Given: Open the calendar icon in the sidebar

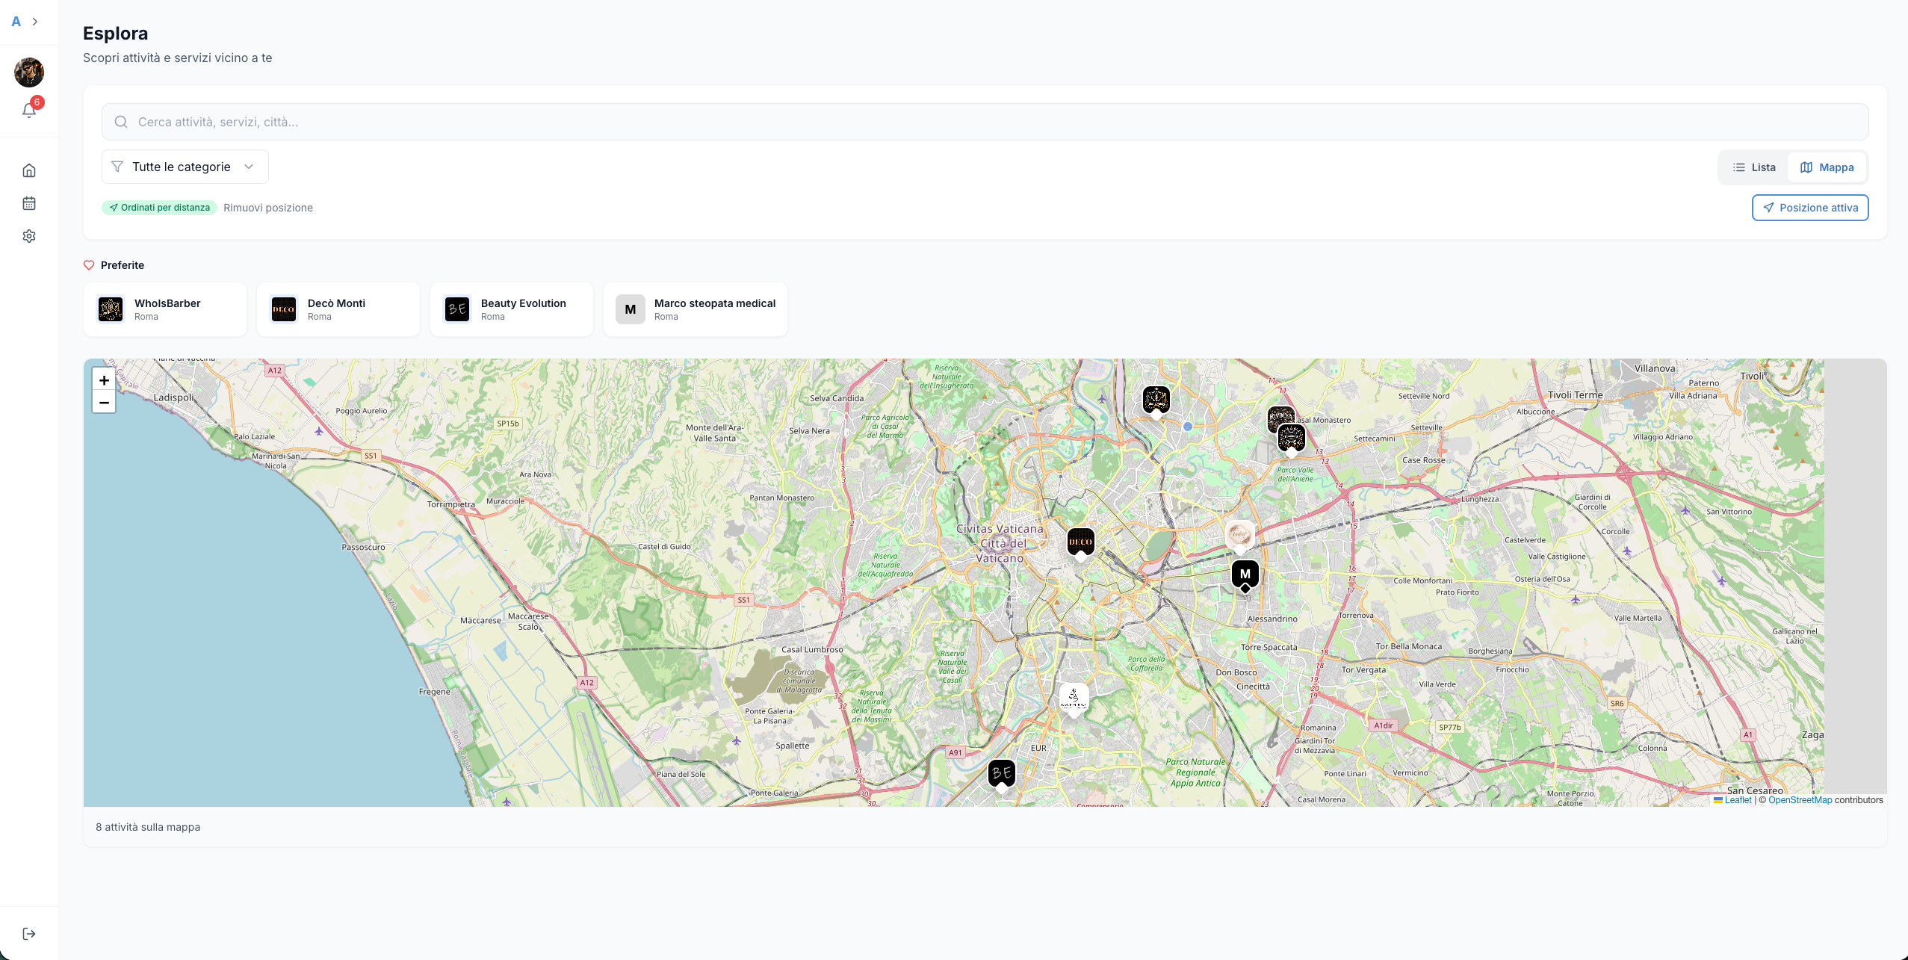Looking at the screenshot, I should coord(29,202).
